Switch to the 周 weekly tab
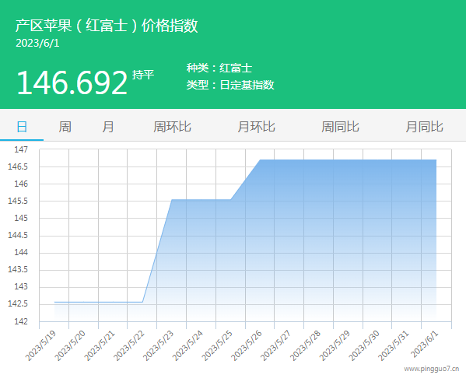 click(x=65, y=127)
